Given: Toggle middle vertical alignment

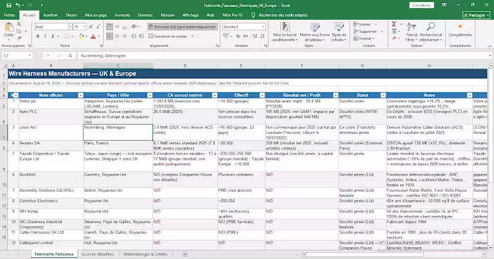Looking at the screenshot, I should [x=117, y=27].
